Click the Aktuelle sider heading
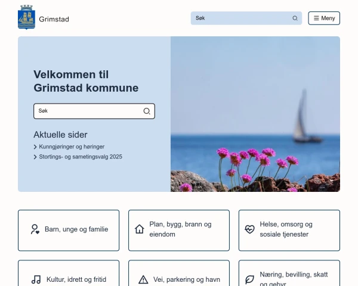 coord(60,135)
